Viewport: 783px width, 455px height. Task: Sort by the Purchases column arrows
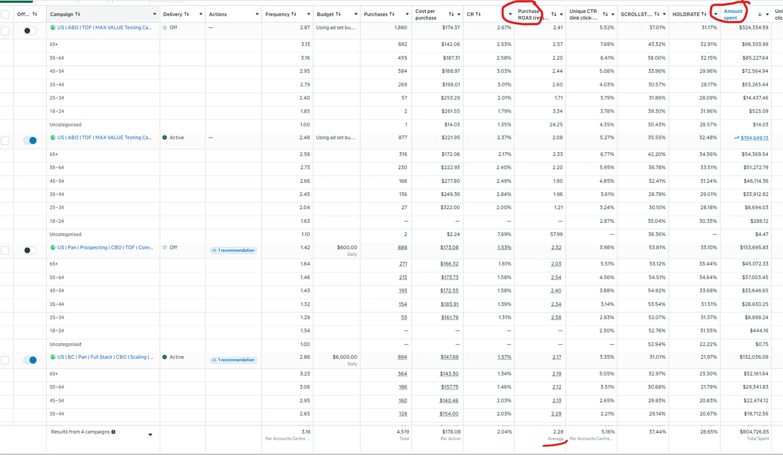[x=392, y=14]
